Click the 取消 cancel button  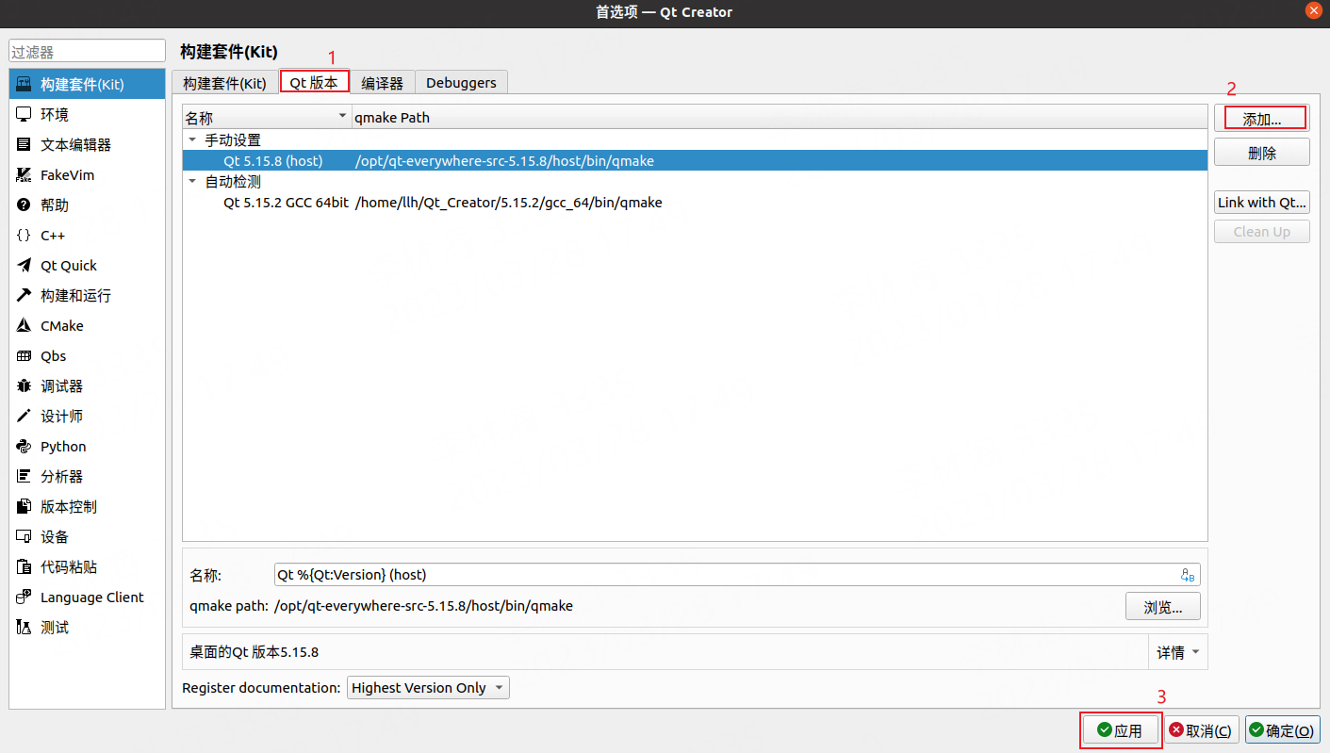(x=1201, y=730)
